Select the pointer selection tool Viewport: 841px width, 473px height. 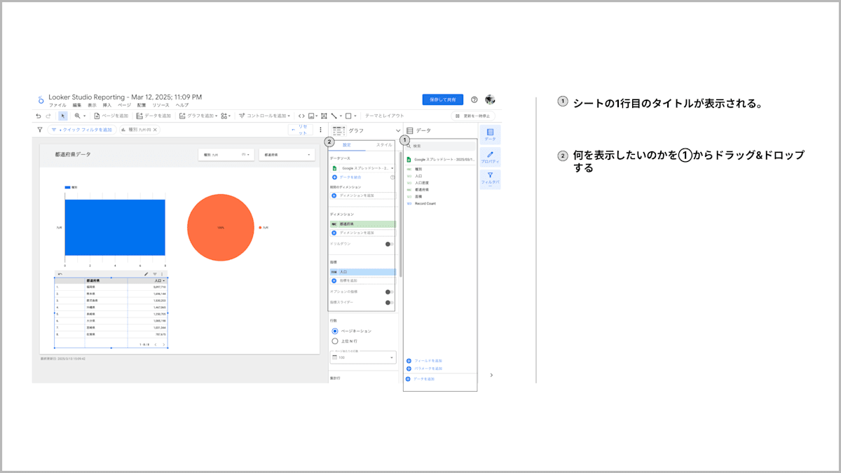tap(63, 116)
